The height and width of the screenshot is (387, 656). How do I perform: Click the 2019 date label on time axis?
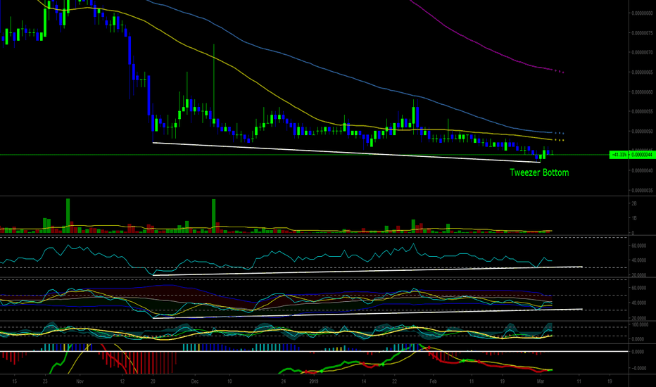tap(314, 381)
